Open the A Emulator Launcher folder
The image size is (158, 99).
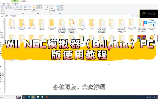(42, 25)
